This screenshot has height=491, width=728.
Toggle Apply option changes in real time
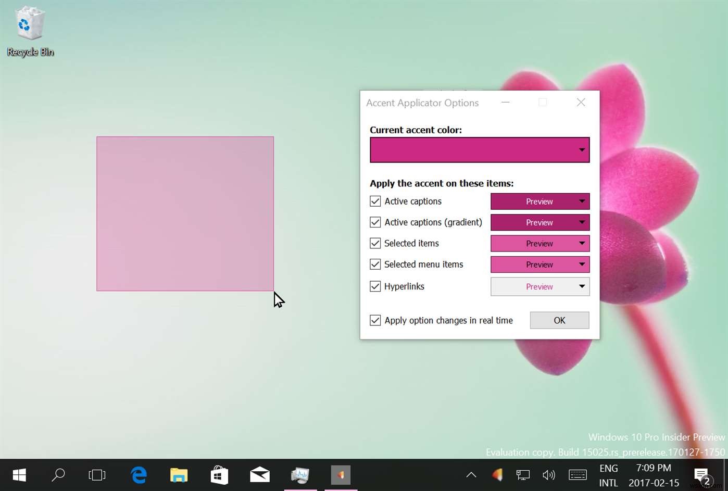coord(375,320)
